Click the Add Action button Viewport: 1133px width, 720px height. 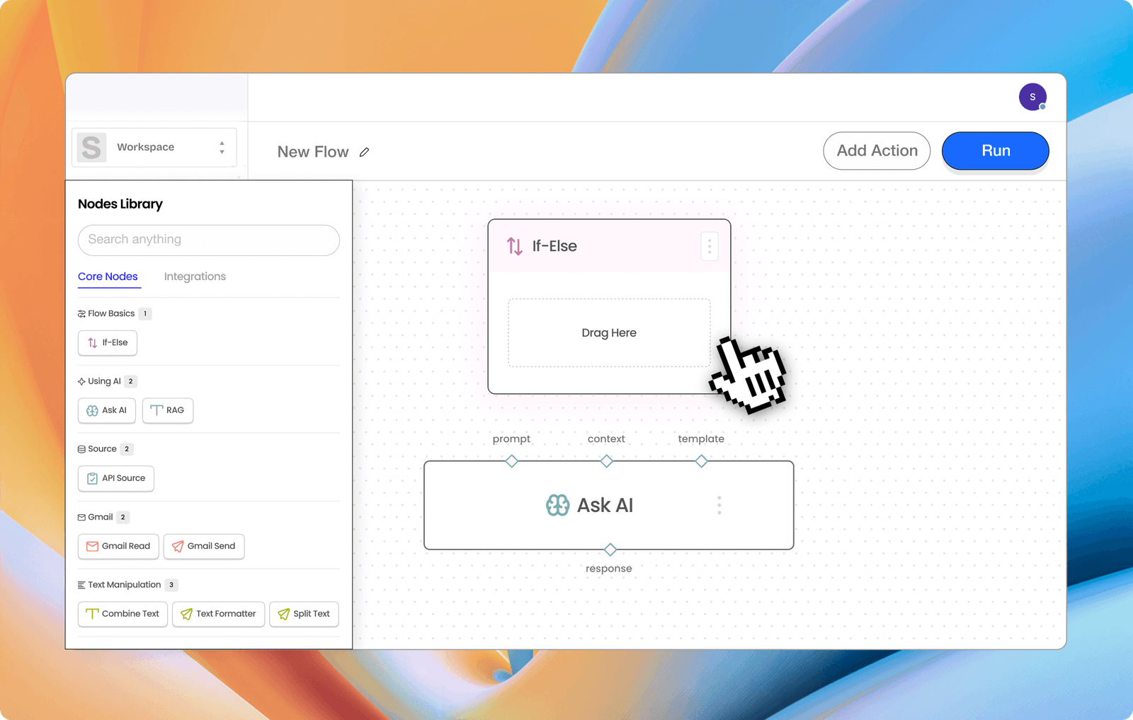click(877, 151)
